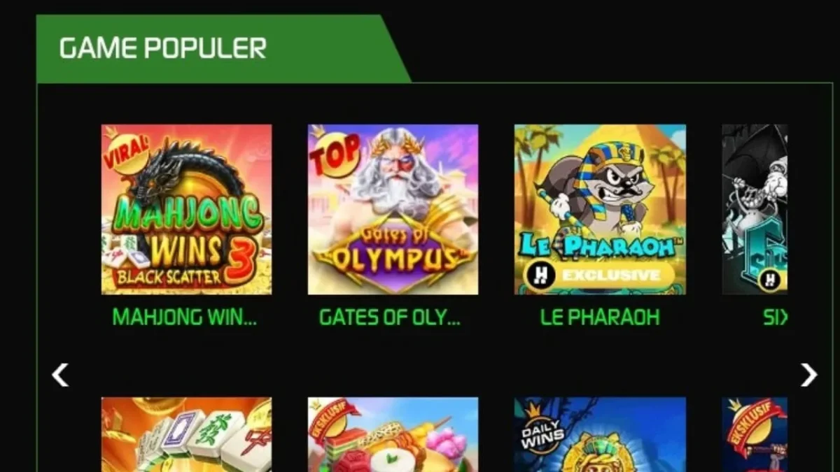Open the partially visible black-and-white game thumbnail
The width and height of the screenshot is (840, 472).
[755, 209]
